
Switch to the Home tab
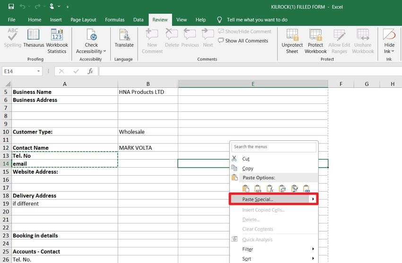[x=35, y=20]
